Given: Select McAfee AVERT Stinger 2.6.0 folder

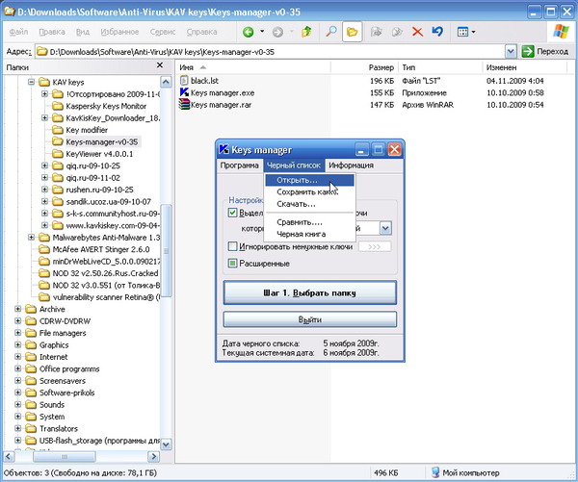Looking at the screenshot, I should click(101, 249).
